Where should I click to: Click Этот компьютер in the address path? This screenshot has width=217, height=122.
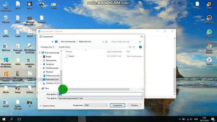pos(68,42)
